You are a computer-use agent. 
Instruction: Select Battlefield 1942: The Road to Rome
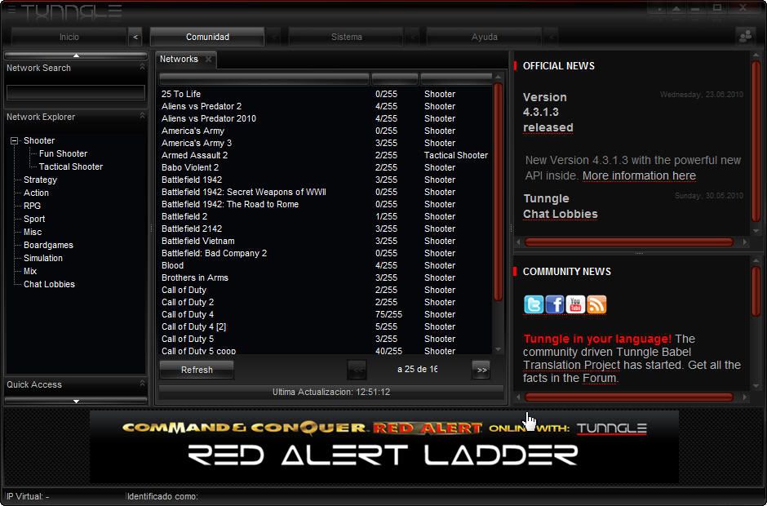tap(326, 204)
